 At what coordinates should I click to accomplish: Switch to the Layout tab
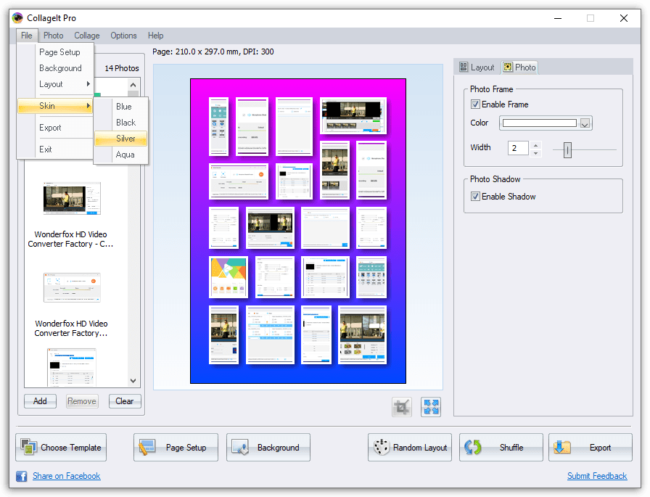pyautogui.click(x=477, y=67)
